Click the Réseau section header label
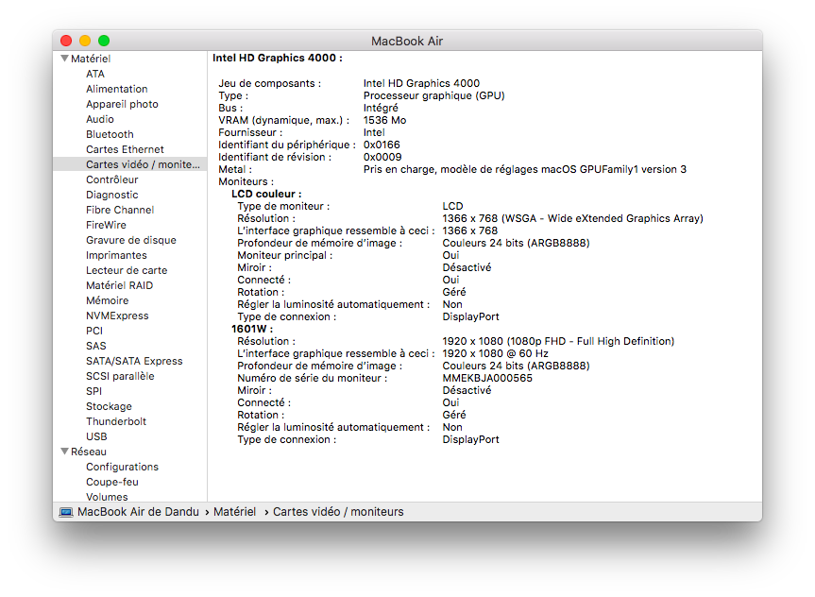The image size is (815, 597). point(89,452)
